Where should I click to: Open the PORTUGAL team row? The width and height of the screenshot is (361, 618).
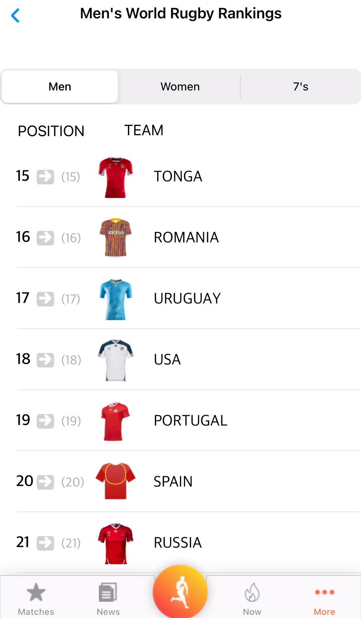click(x=190, y=421)
